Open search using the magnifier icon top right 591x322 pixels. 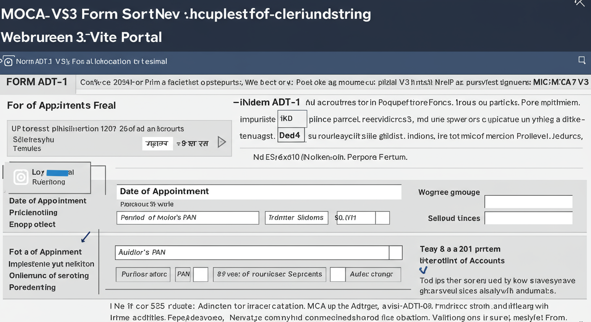(x=582, y=61)
